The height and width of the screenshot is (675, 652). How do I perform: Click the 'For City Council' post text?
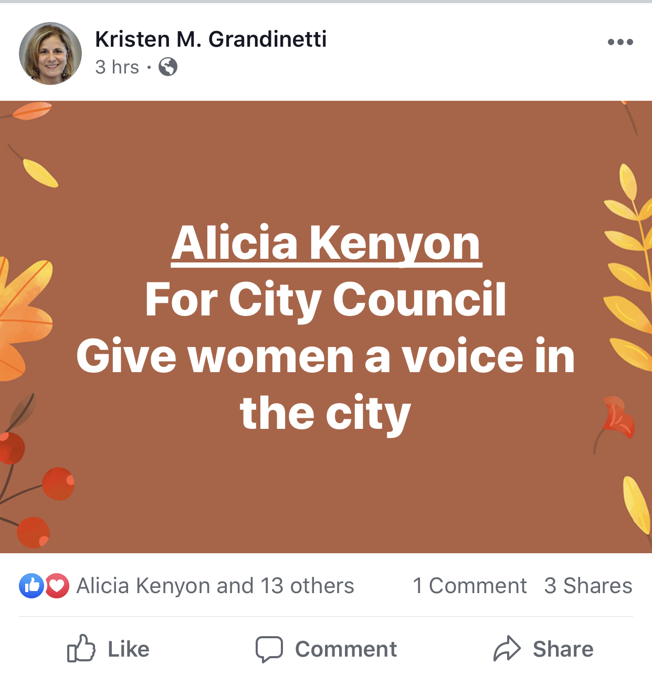pyautogui.click(x=326, y=300)
